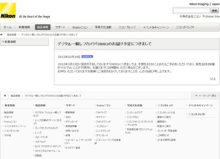Image resolution: width=220 pixels, height=159 pixels.
Task: Click home icon in bottom breadcrumb
Action: (5, 96)
